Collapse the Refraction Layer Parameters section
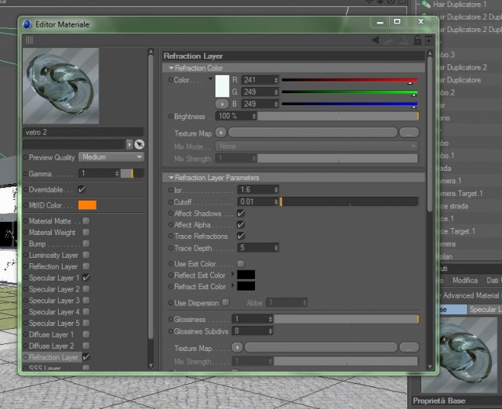The image size is (502, 409). click(171, 178)
